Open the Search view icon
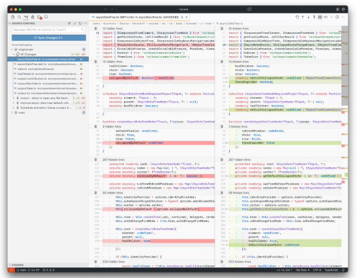 tap(19, 17)
